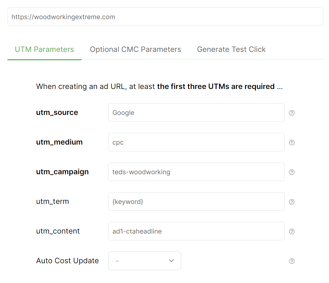Viewport: 329px width, 283px height.
Task: Click the utm_content label text
Action: pyautogui.click(x=58, y=231)
